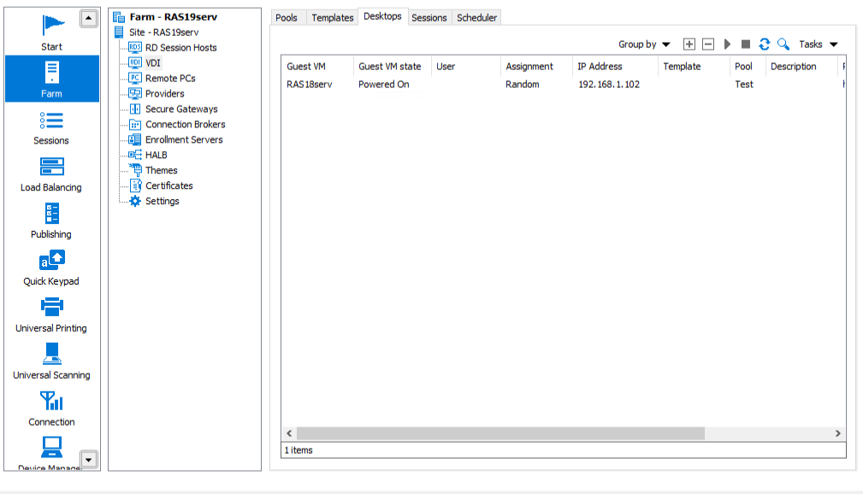Click the plus expand-all groups icon

pos(689,44)
